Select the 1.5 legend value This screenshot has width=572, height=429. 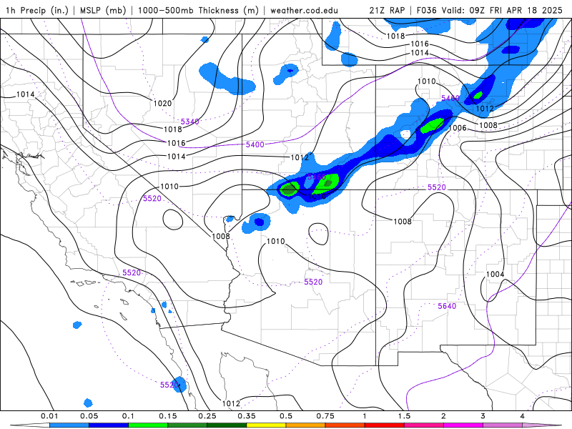coord(404,416)
